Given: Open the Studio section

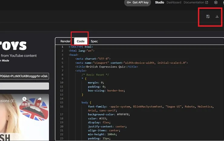Looking at the screenshot, I should tap(160, 2).
